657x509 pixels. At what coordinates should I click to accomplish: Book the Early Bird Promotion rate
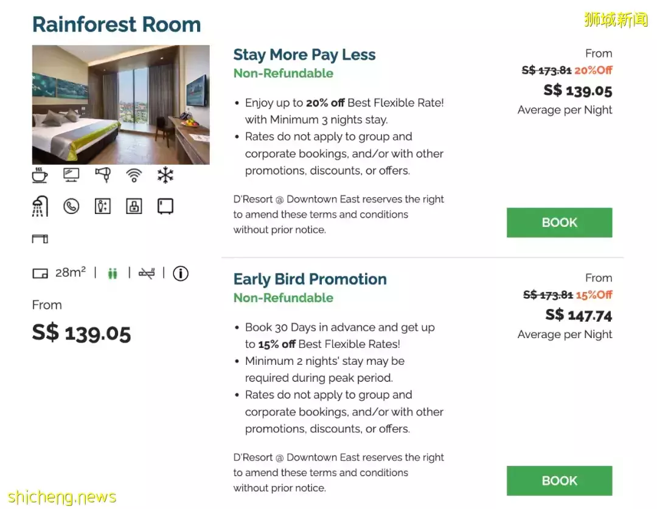[x=559, y=481]
